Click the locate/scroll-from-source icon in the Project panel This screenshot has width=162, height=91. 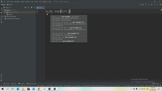coord(25,8)
